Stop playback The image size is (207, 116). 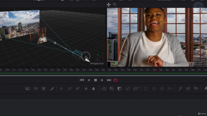click(x=95, y=80)
